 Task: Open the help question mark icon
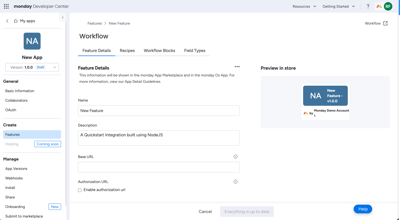(368, 6)
